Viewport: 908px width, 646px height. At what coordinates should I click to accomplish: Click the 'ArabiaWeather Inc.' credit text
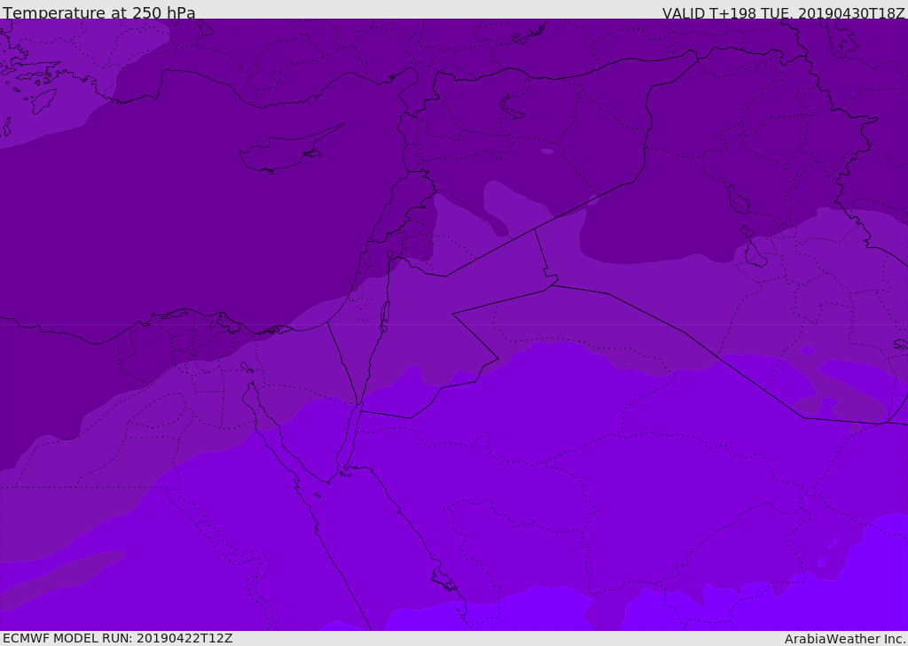click(x=845, y=639)
